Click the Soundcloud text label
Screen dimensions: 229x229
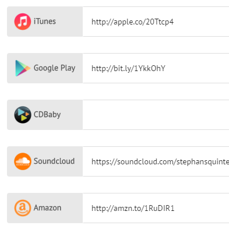coord(54,161)
